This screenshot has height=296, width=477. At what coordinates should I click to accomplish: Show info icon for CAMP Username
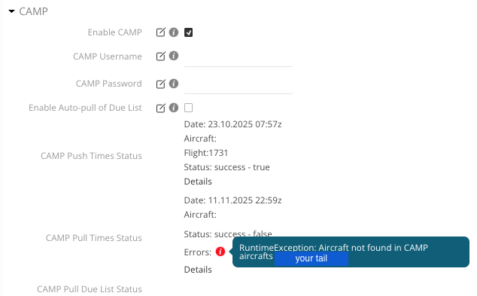pos(174,56)
